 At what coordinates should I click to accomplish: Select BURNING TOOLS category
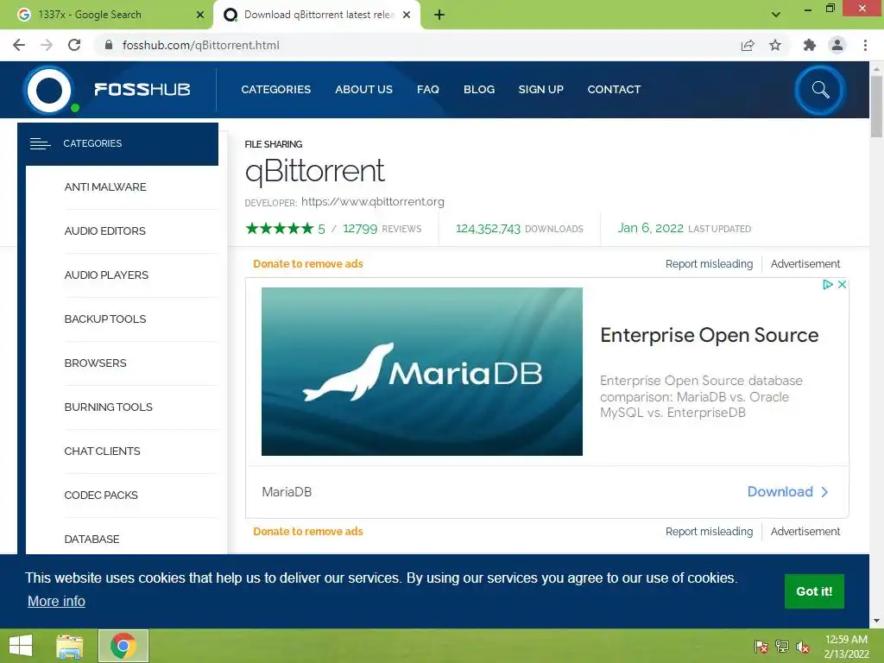pos(108,407)
